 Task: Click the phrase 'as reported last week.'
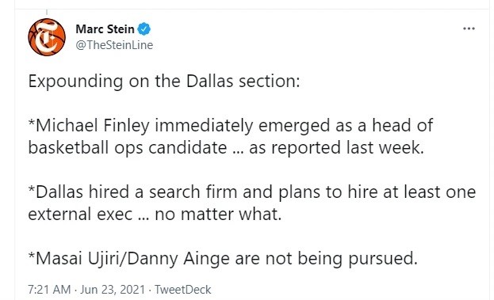pos(336,148)
